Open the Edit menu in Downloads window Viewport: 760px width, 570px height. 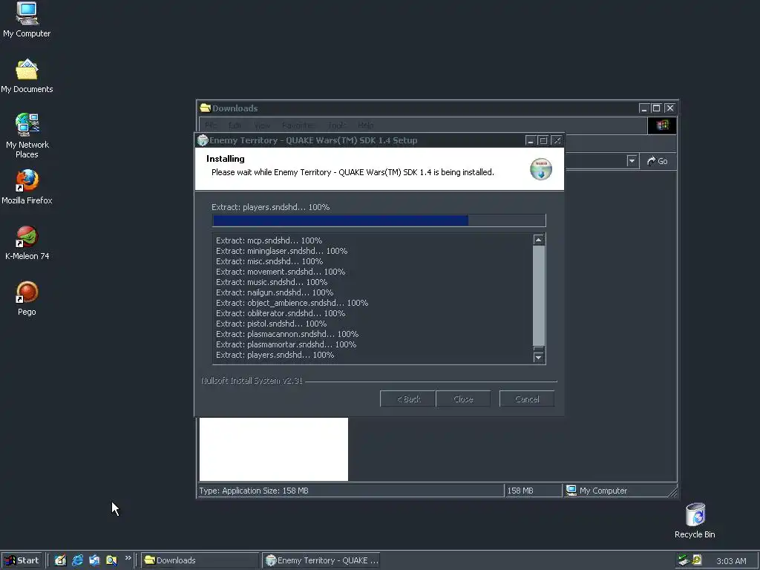coord(235,125)
